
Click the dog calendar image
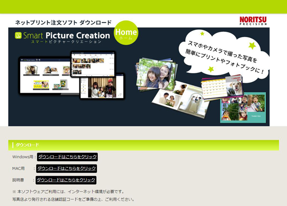pyautogui.click(x=222, y=87)
